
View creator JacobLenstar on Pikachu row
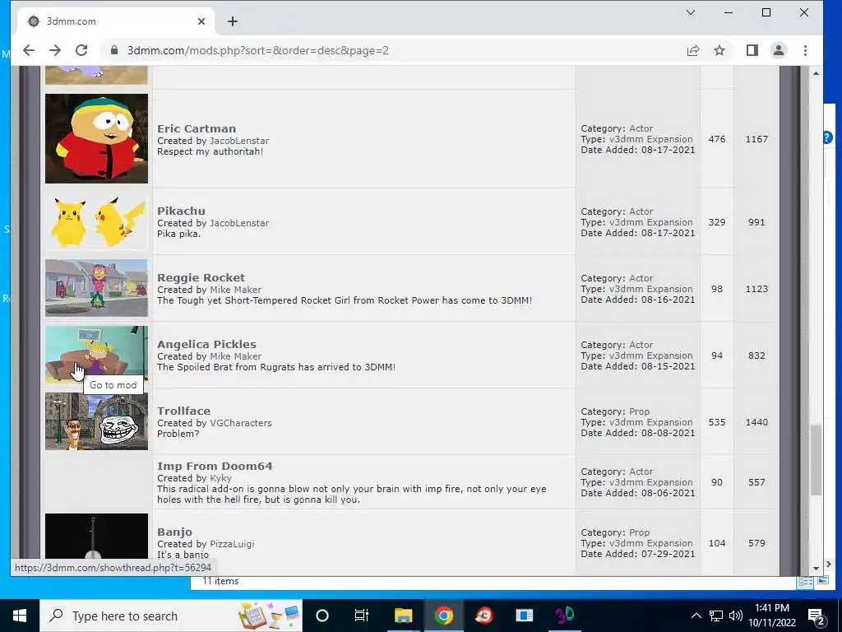click(x=239, y=223)
